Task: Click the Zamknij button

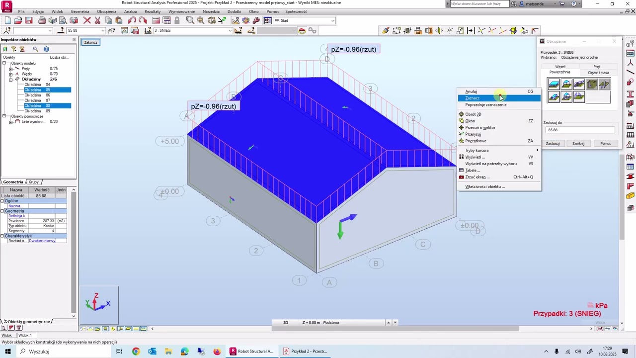Action: (578, 144)
